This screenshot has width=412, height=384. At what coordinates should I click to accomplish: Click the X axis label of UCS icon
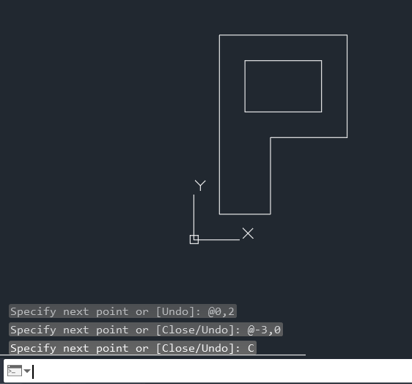pyautogui.click(x=248, y=233)
